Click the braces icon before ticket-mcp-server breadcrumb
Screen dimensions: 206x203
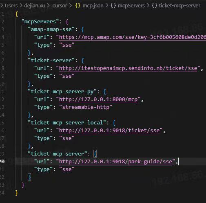click(x=155, y=6)
